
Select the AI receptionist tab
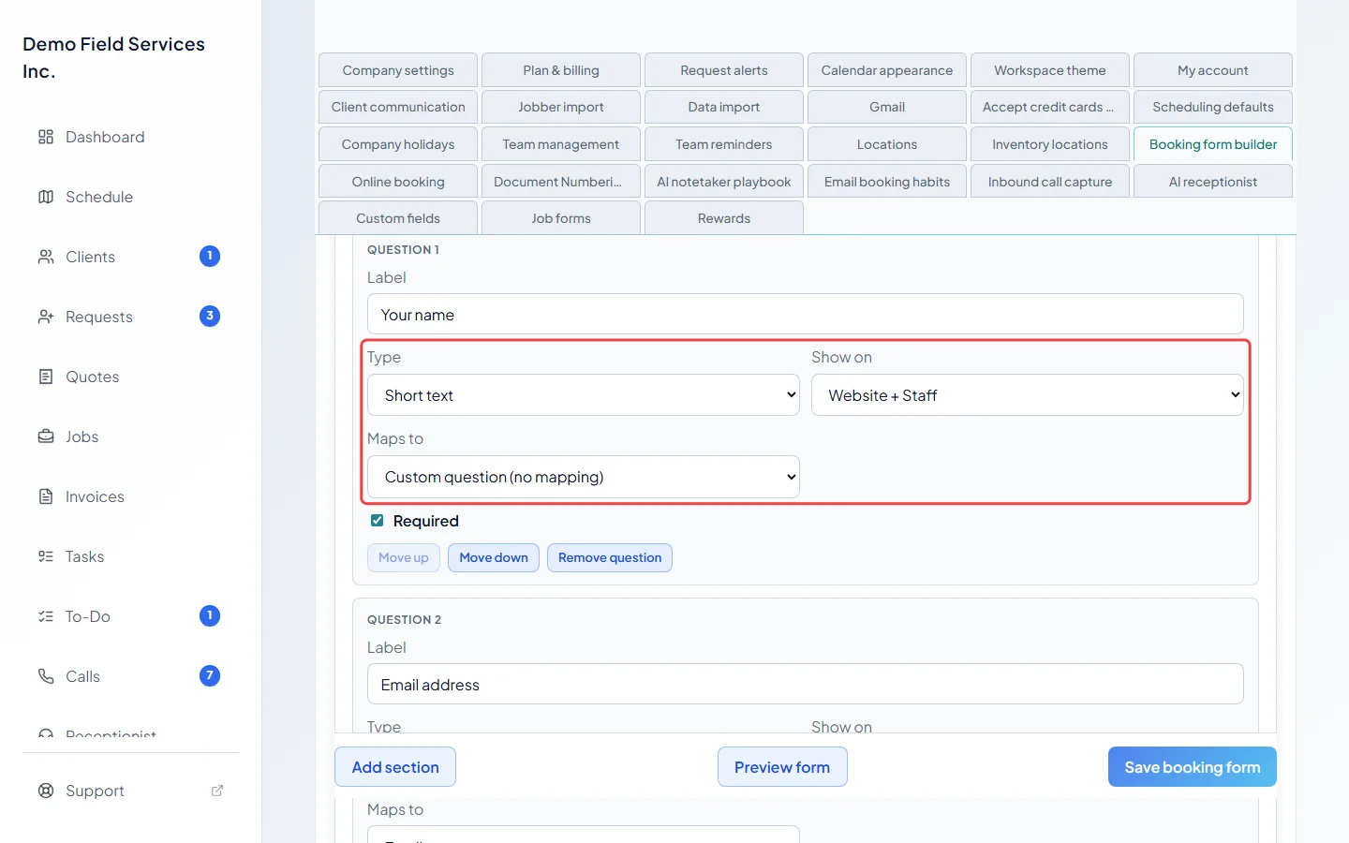click(1213, 182)
